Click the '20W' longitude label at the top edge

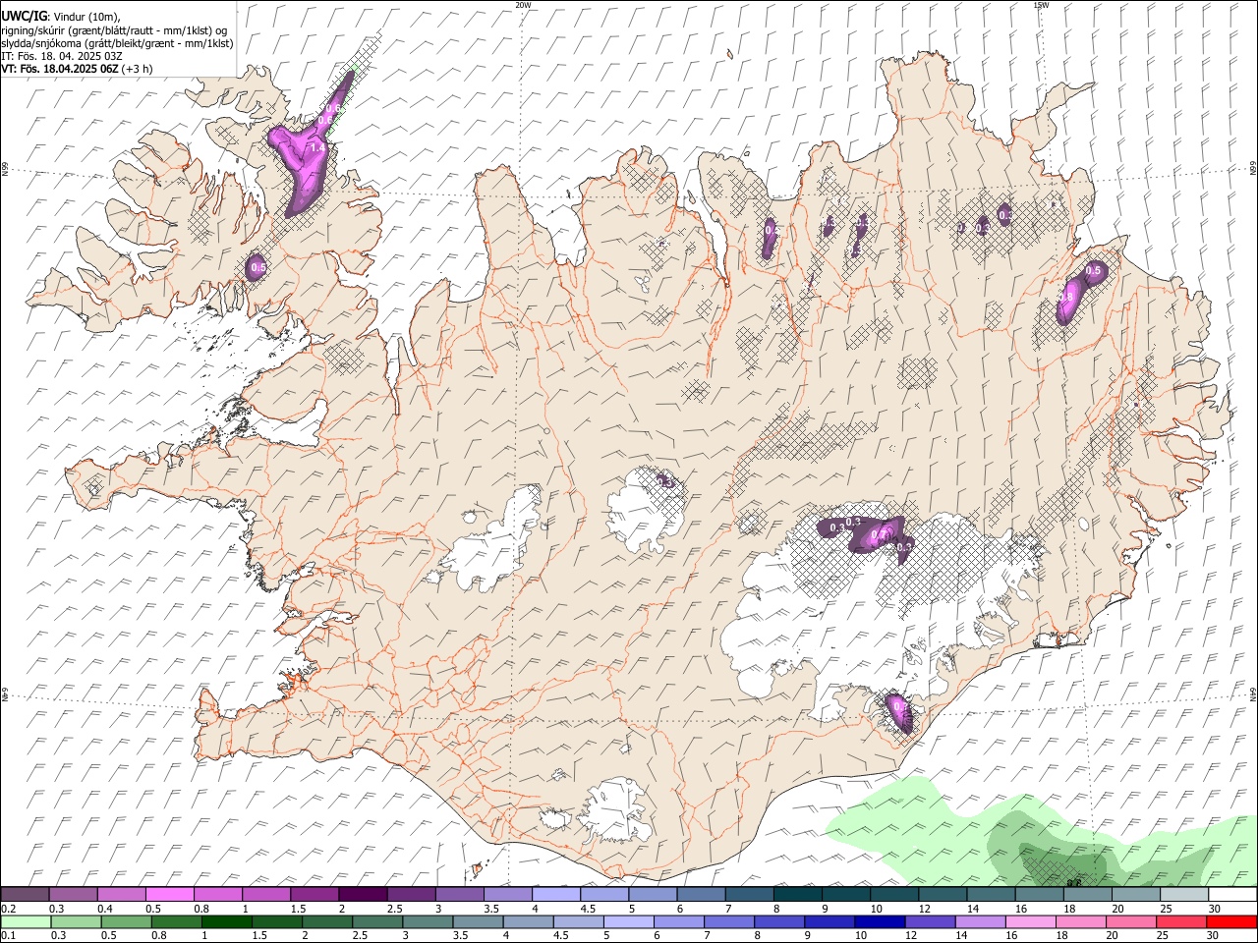click(523, 5)
